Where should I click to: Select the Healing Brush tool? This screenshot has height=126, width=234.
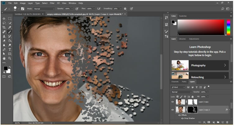pyautogui.click(x=4, y=32)
